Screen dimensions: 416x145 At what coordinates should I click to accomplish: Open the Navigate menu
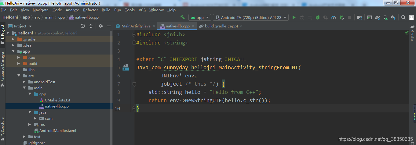pyautogui.click(x=40, y=10)
